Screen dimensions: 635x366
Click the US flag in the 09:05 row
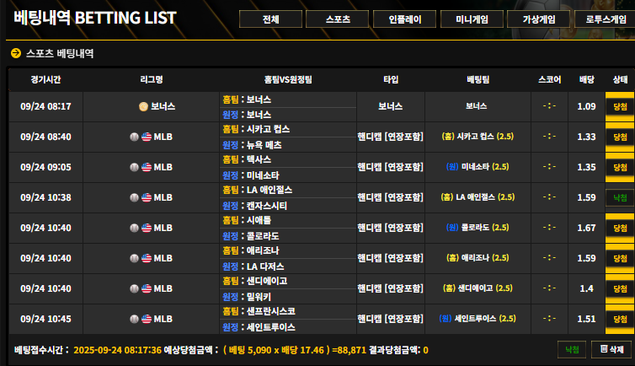[147, 167]
